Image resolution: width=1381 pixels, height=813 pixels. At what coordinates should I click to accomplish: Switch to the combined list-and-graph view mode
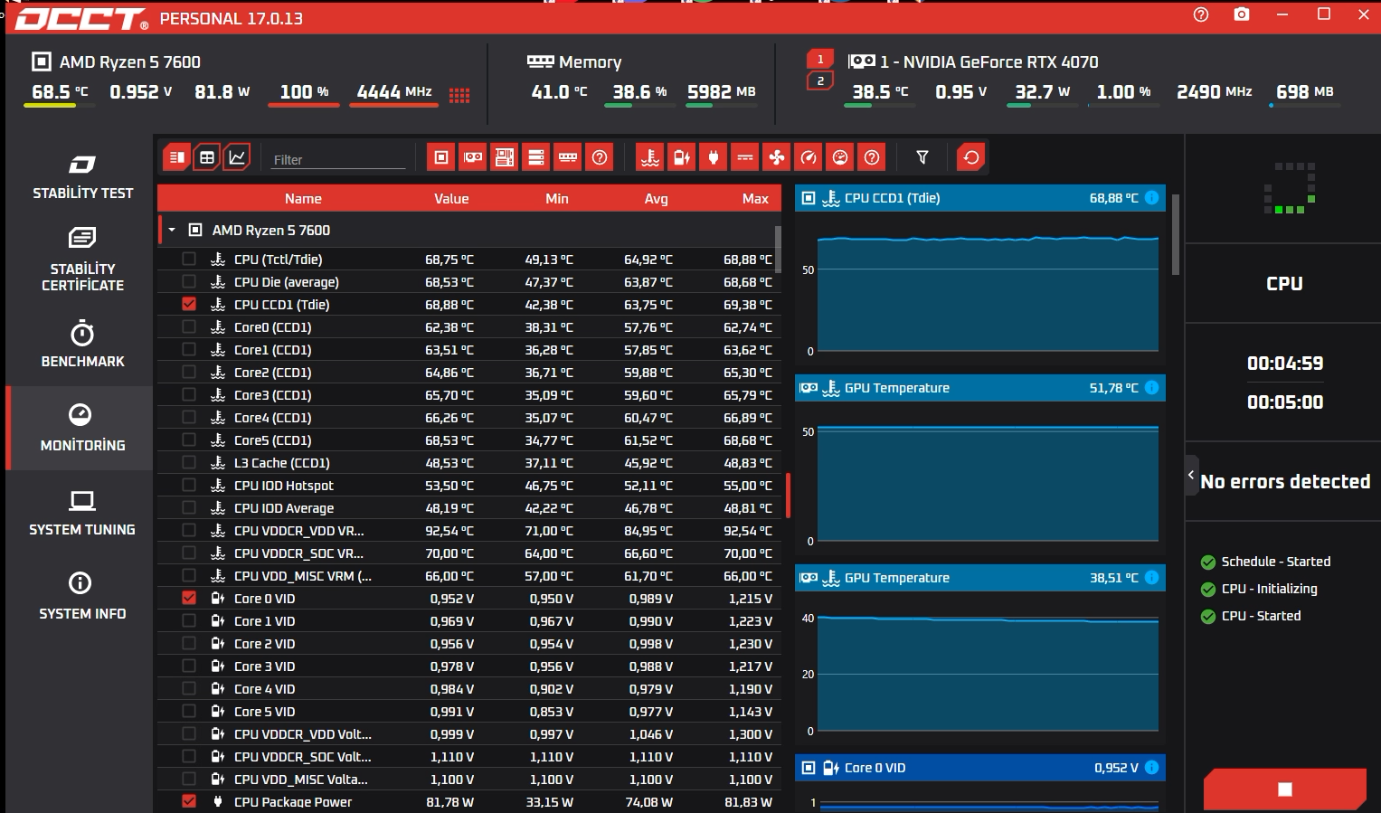(x=177, y=157)
